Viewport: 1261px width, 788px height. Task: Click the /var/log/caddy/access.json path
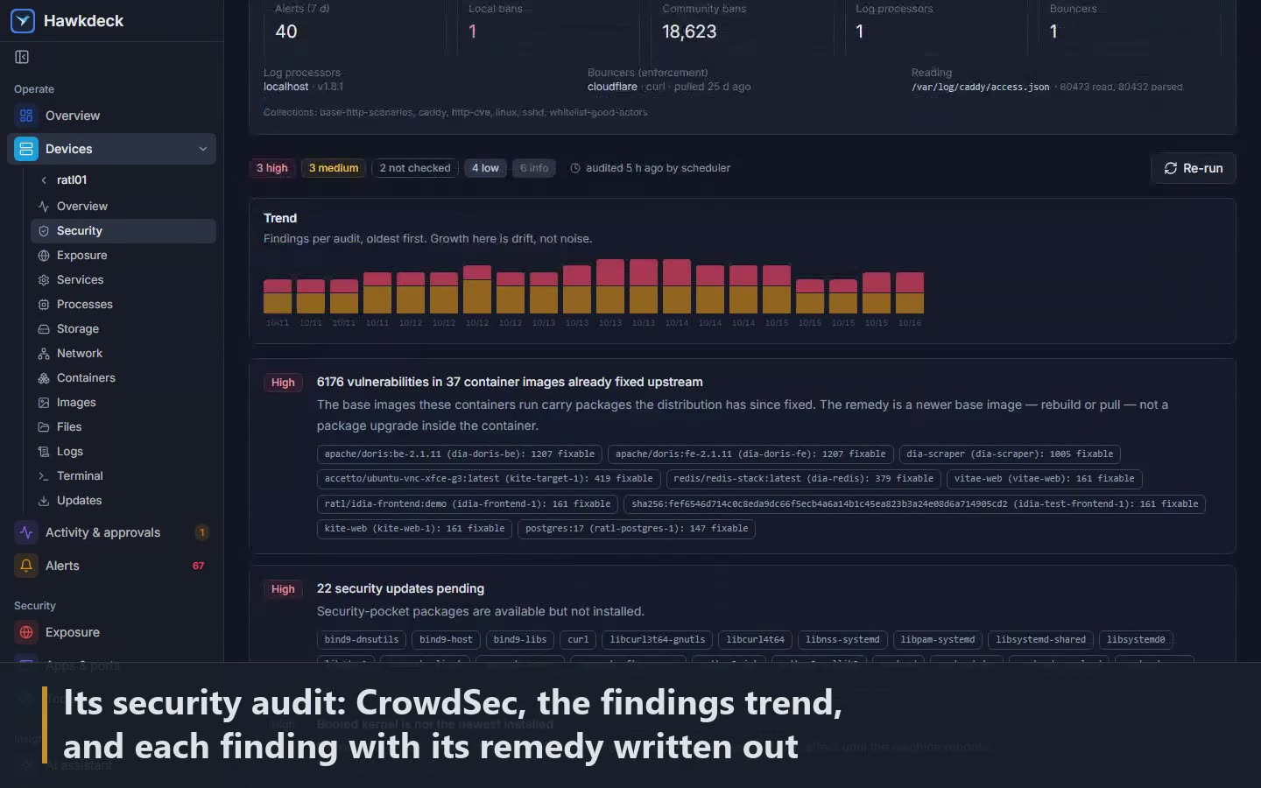[x=980, y=88]
